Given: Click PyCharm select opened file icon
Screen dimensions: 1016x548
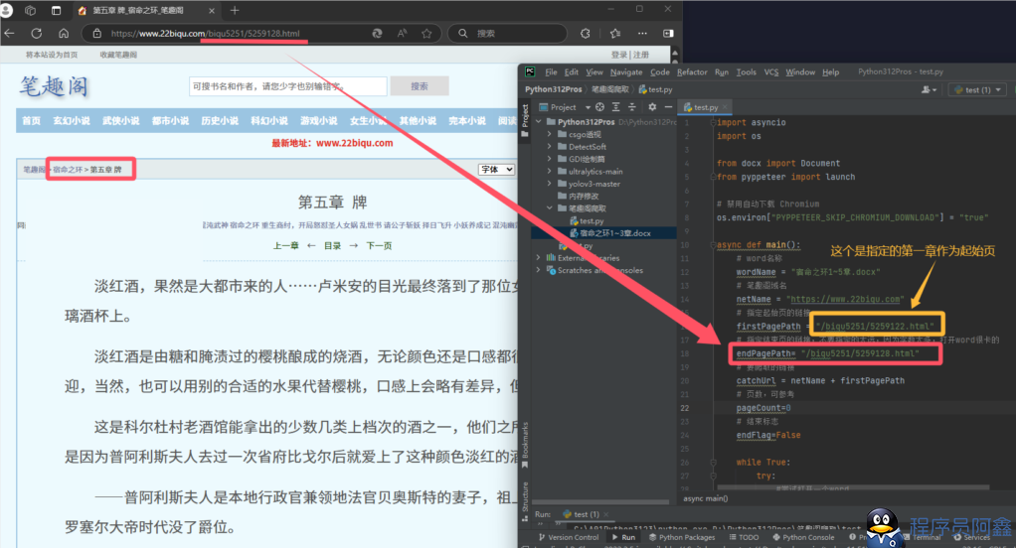Looking at the screenshot, I should point(600,107).
